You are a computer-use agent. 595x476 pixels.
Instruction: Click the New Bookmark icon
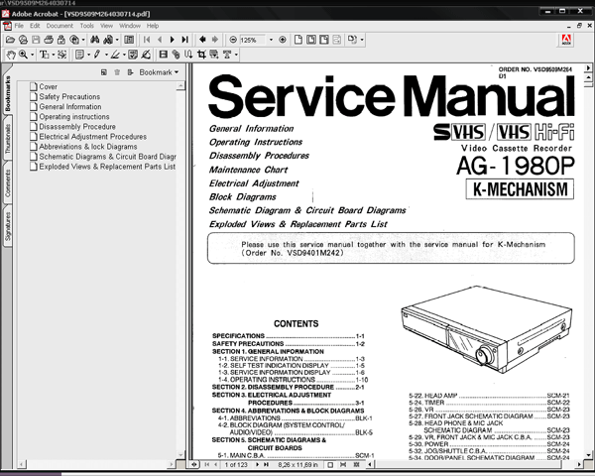click(x=103, y=72)
